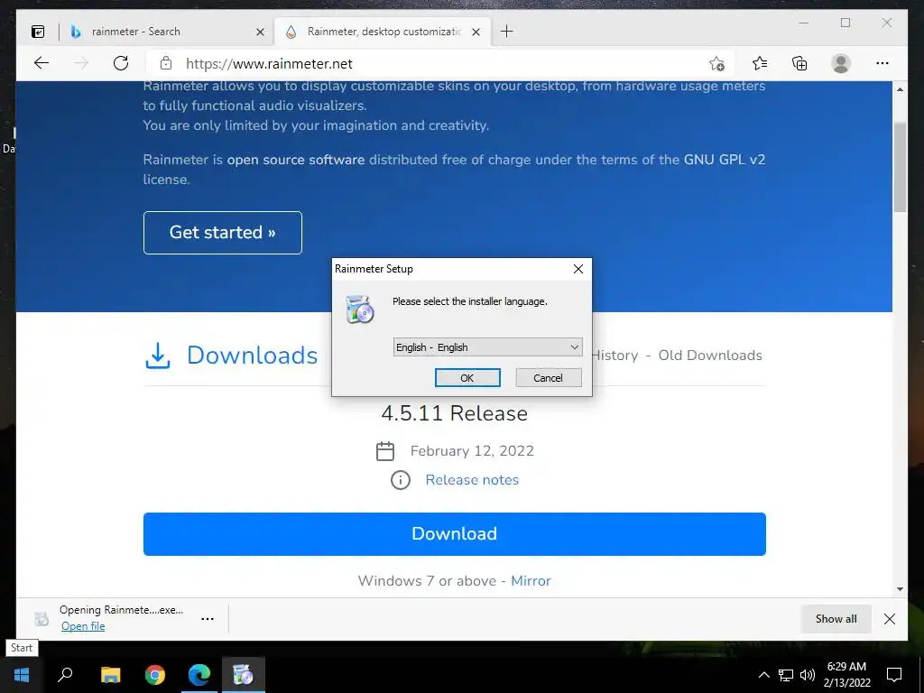The image size is (924, 693).
Task: Click the calendar icon next to February 12
Action: [x=384, y=451]
